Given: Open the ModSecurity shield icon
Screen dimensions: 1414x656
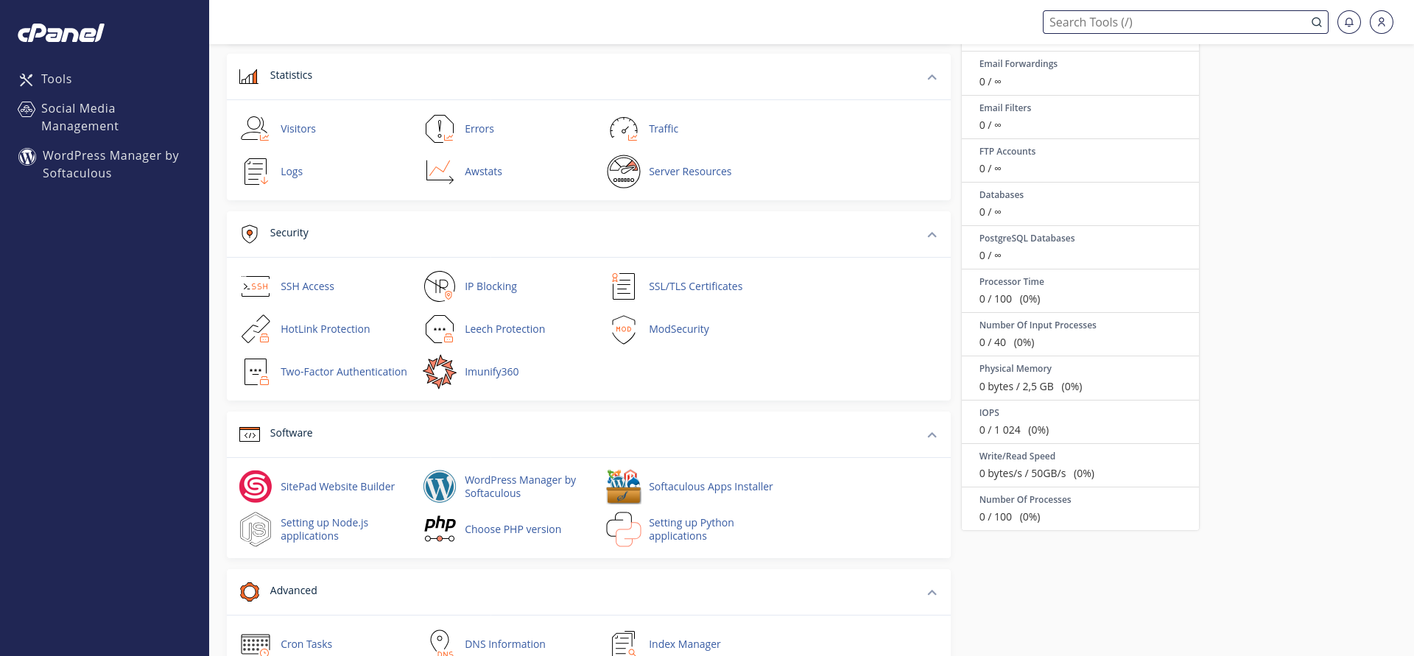Looking at the screenshot, I should 624,329.
